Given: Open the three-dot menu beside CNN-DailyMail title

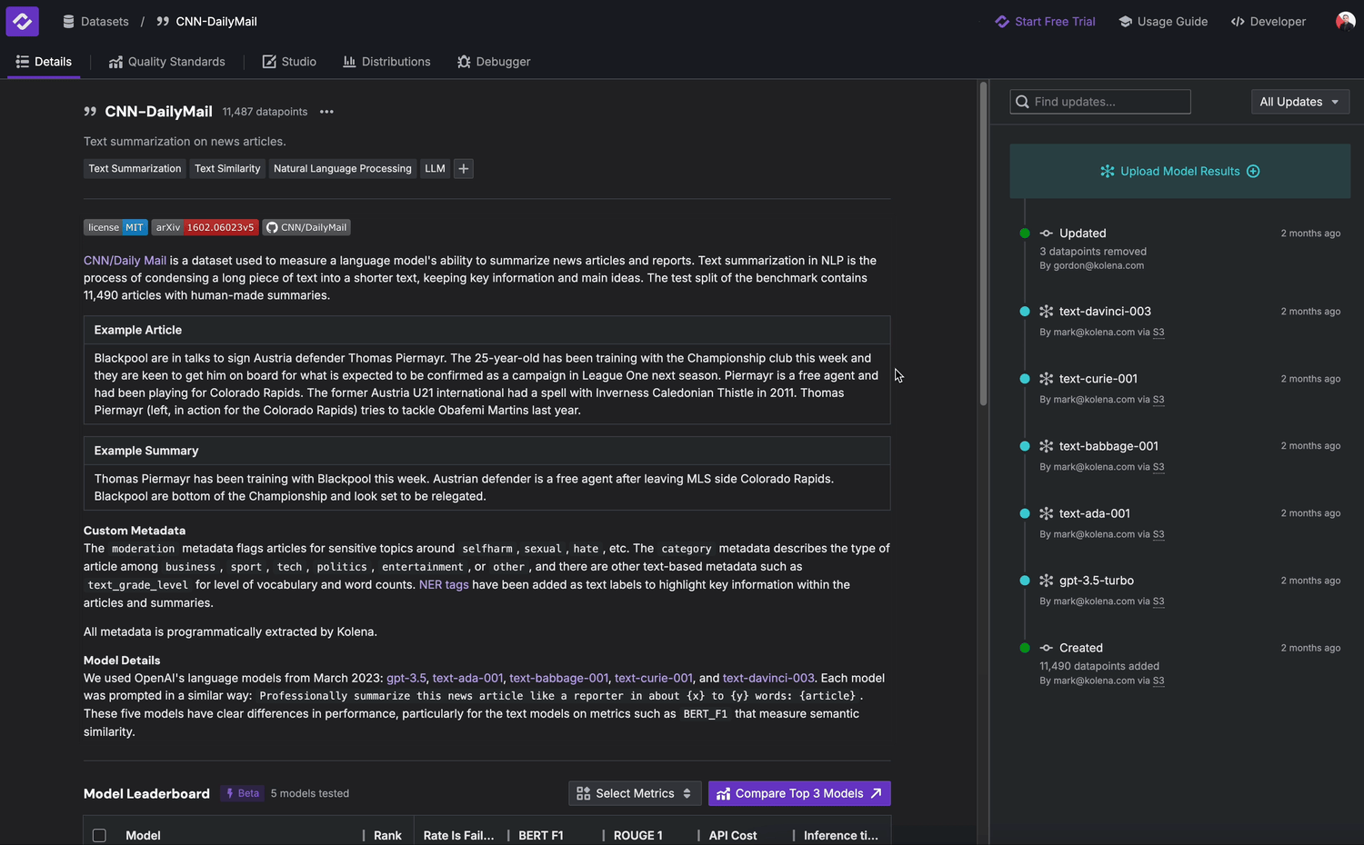Looking at the screenshot, I should click(326, 112).
